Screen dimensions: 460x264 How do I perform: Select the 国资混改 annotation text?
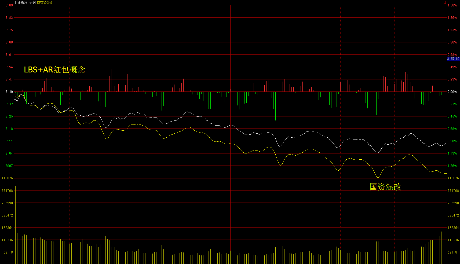tap(385, 187)
